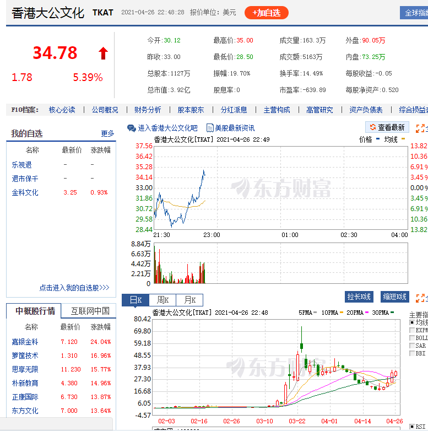The height and width of the screenshot is (431, 428).
Task: Click the fullscreen icon next to 缩短K线
Action: [420, 298]
